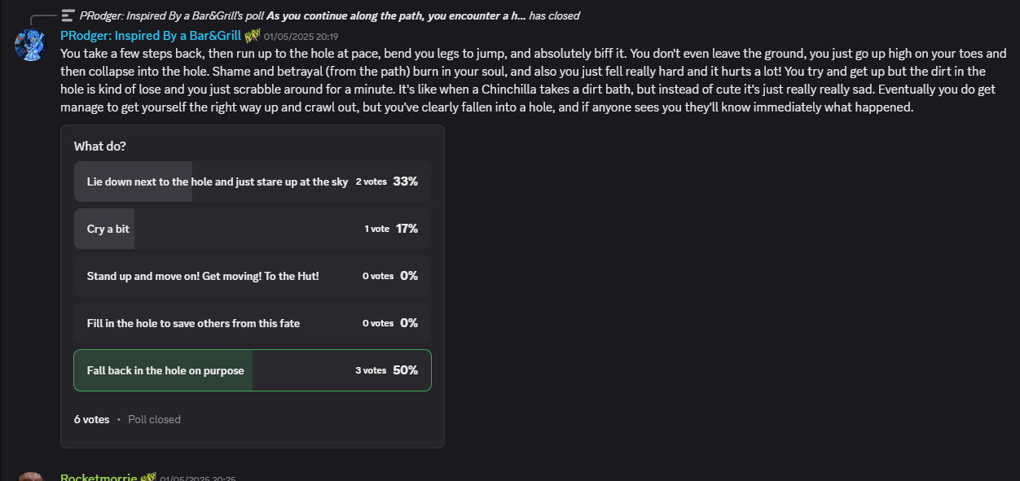Image resolution: width=1020 pixels, height=481 pixels.
Task: Click the '3 votes' count on winning option
Action: tap(371, 370)
